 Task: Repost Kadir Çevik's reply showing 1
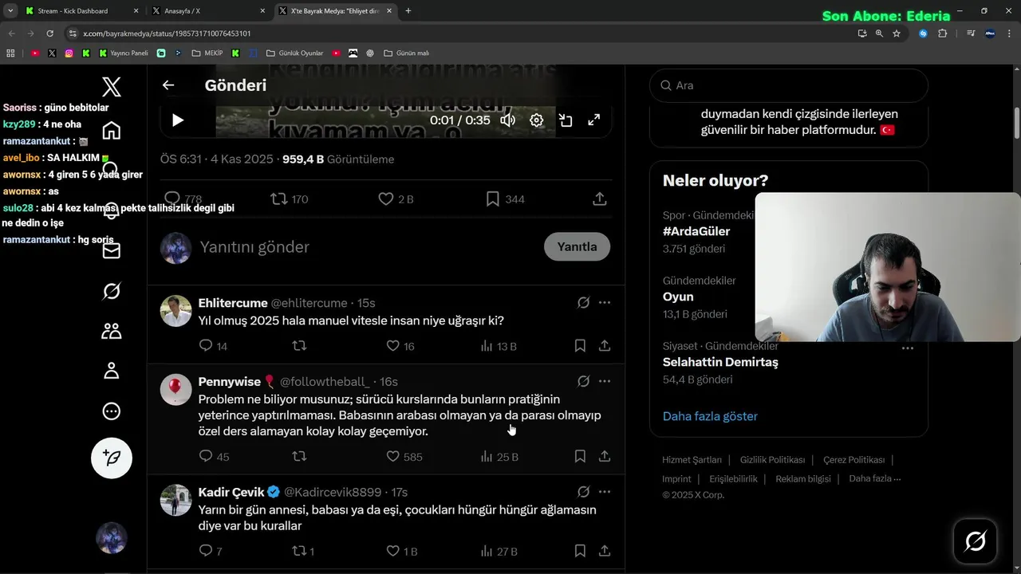pos(303,551)
